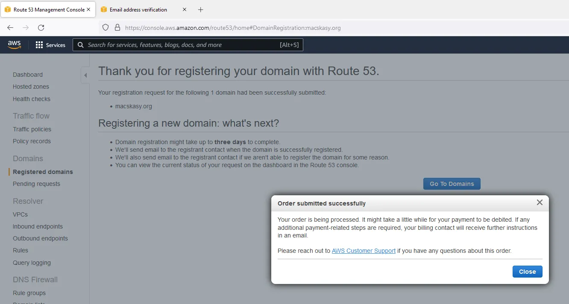Open Outbound endpoints under Resolver

tap(40, 238)
